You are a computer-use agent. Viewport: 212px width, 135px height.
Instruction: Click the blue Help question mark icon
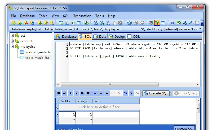click(173, 23)
